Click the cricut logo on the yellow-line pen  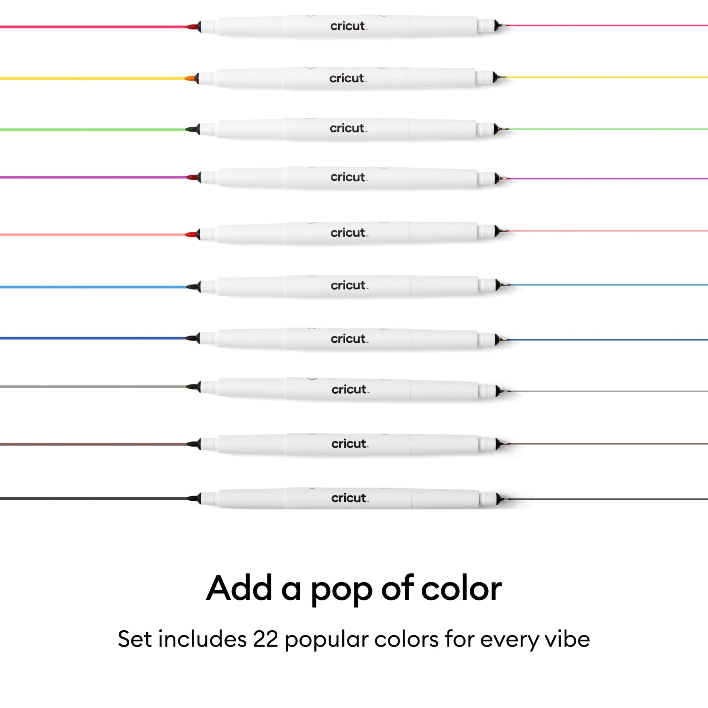348,78
